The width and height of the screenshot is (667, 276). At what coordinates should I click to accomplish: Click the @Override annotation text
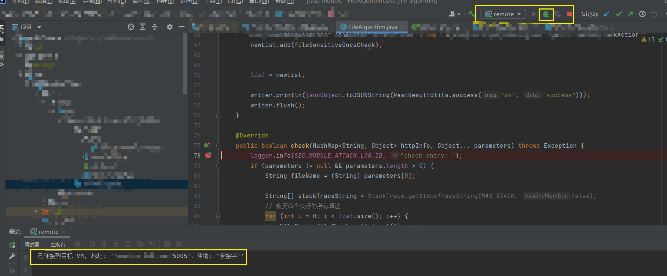(x=252, y=136)
